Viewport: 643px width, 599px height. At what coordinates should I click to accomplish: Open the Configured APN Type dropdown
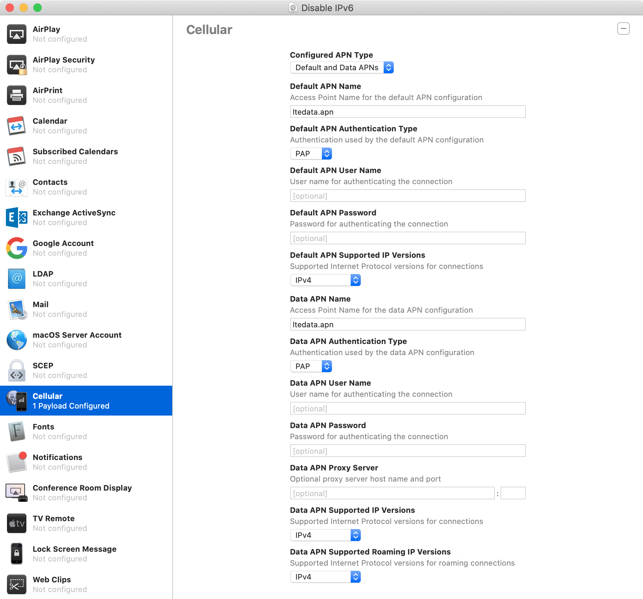click(x=342, y=67)
